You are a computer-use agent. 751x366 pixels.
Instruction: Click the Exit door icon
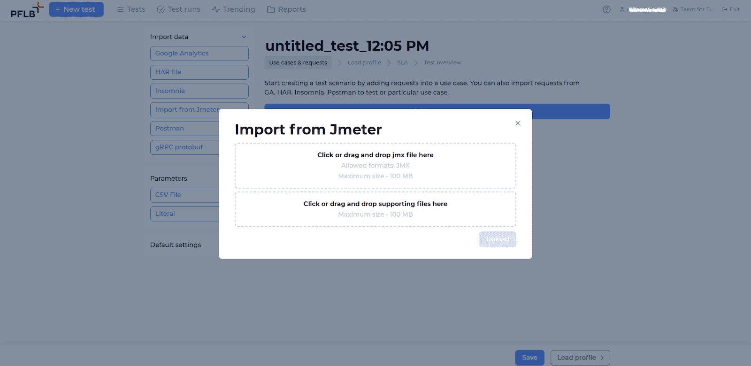click(725, 9)
